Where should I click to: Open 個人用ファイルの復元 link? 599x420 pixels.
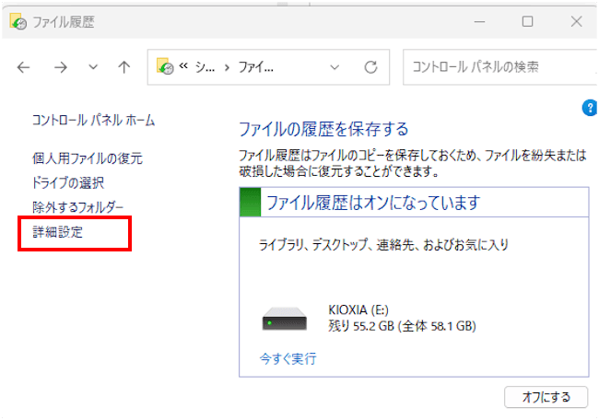click(x=88, y=158)
